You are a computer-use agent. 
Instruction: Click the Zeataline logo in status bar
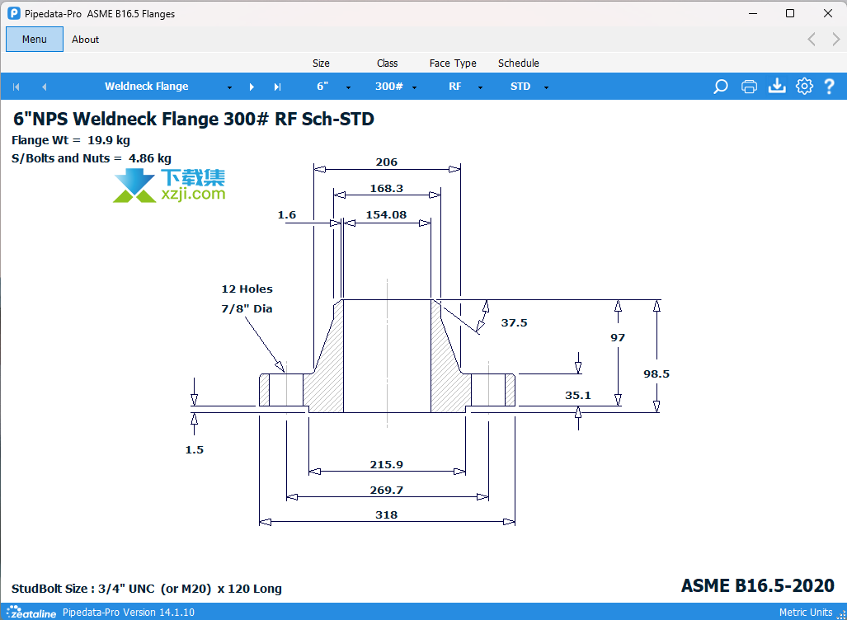click(x=31, y=612)
